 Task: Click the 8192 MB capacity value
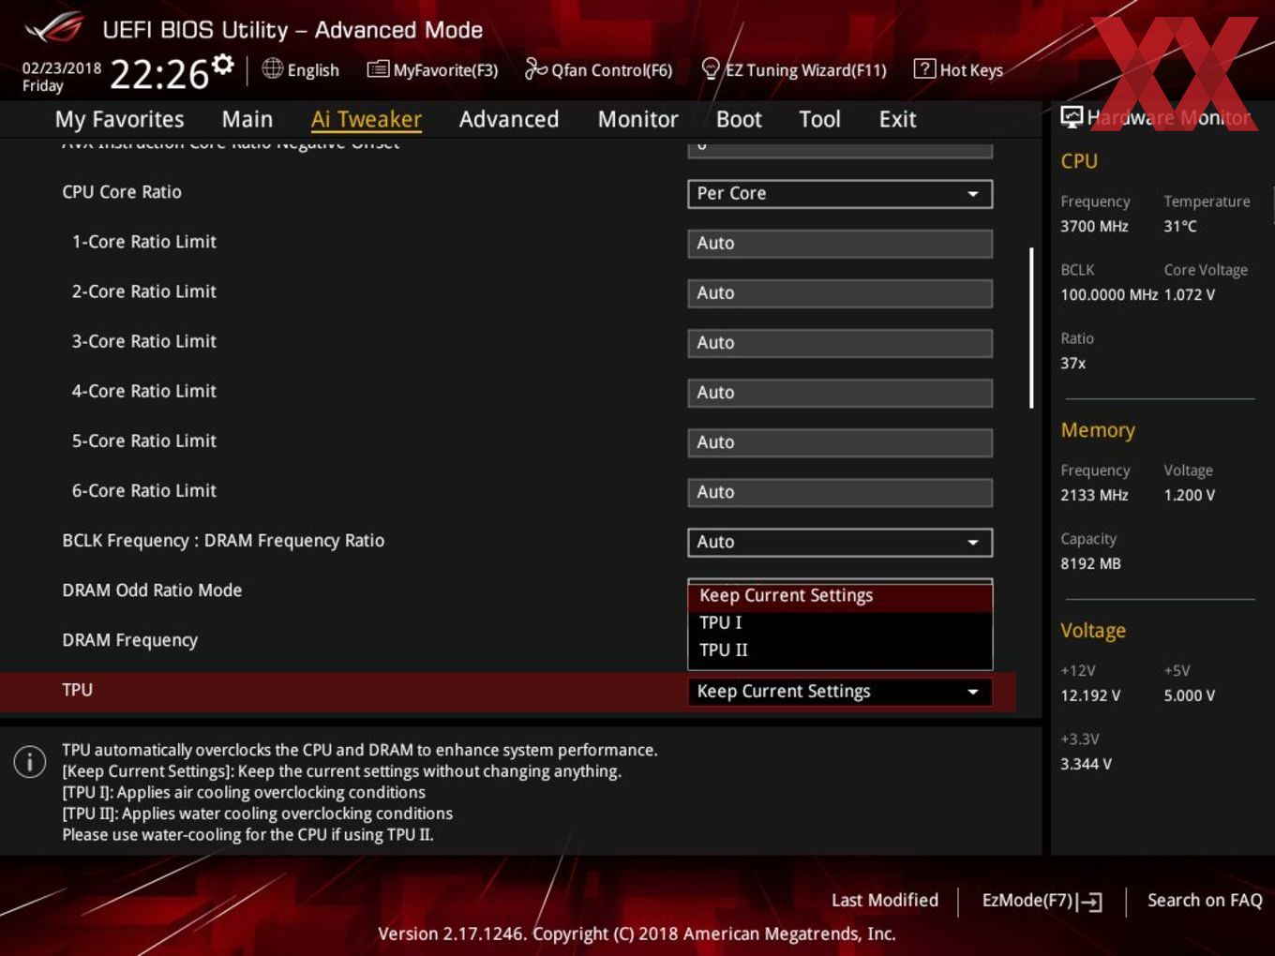[x=1090, y=563]
